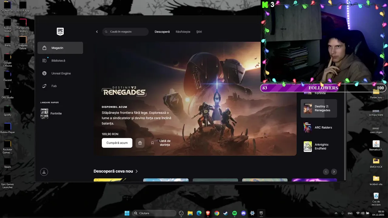Viewport: 388px width, 218px height.
Task: Open Google Chrome desktop shortcut
Action: pos(7,61)
